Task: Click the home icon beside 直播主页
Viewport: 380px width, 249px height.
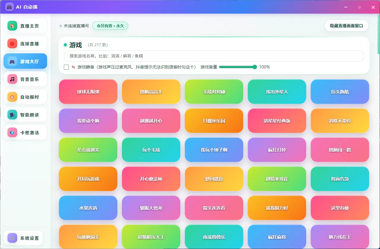Action: point(12,26)
